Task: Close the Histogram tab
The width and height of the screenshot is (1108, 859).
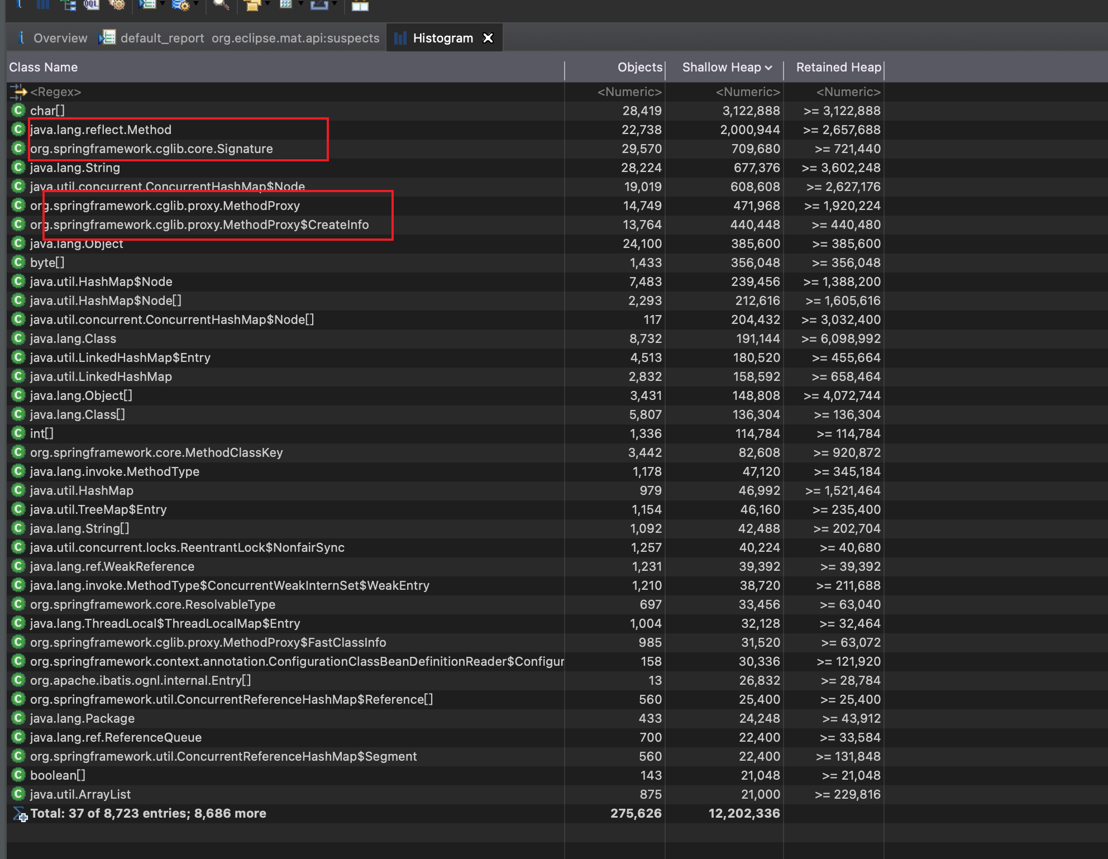Action: pos(488,38)
